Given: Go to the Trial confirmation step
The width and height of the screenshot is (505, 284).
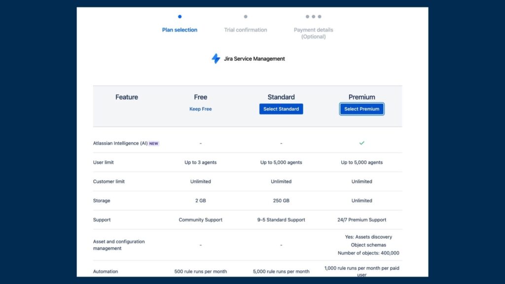Looking at the screenshot, I should [246, 30].
